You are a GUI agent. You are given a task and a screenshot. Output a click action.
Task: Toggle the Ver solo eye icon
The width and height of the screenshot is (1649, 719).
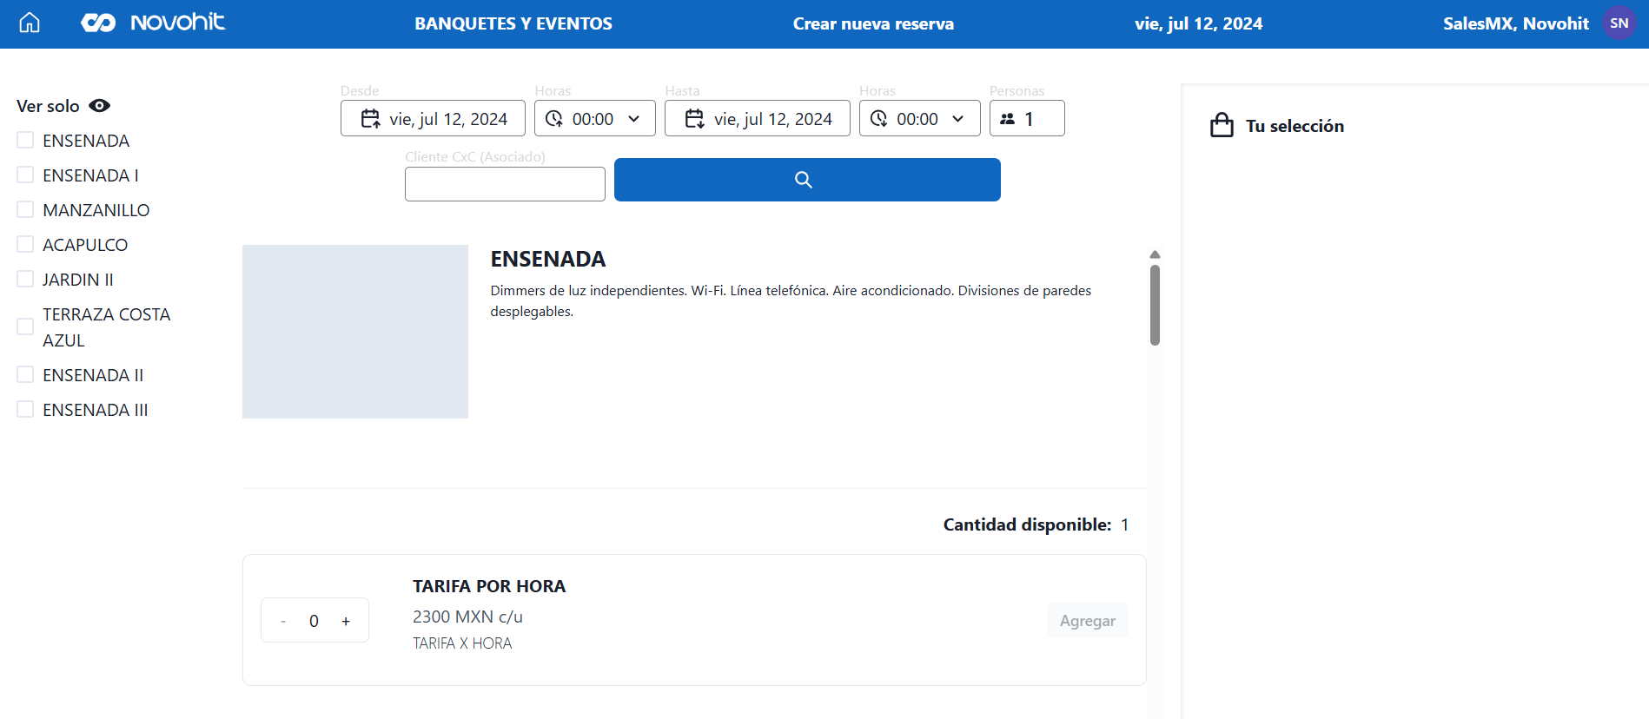click(x=100, y=106)
